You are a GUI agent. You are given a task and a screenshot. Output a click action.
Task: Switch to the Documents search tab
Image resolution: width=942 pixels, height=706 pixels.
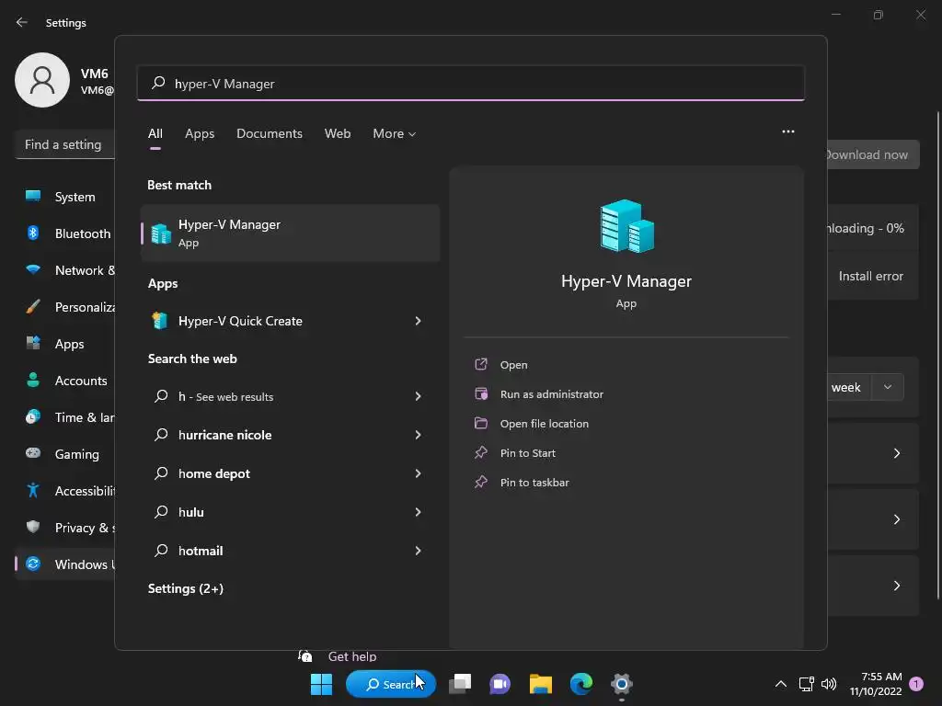(x=270, y=133)
